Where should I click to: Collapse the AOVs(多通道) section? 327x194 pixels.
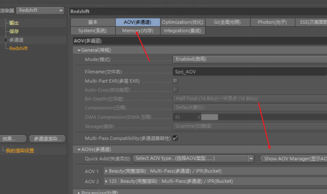tap(79, 150)
